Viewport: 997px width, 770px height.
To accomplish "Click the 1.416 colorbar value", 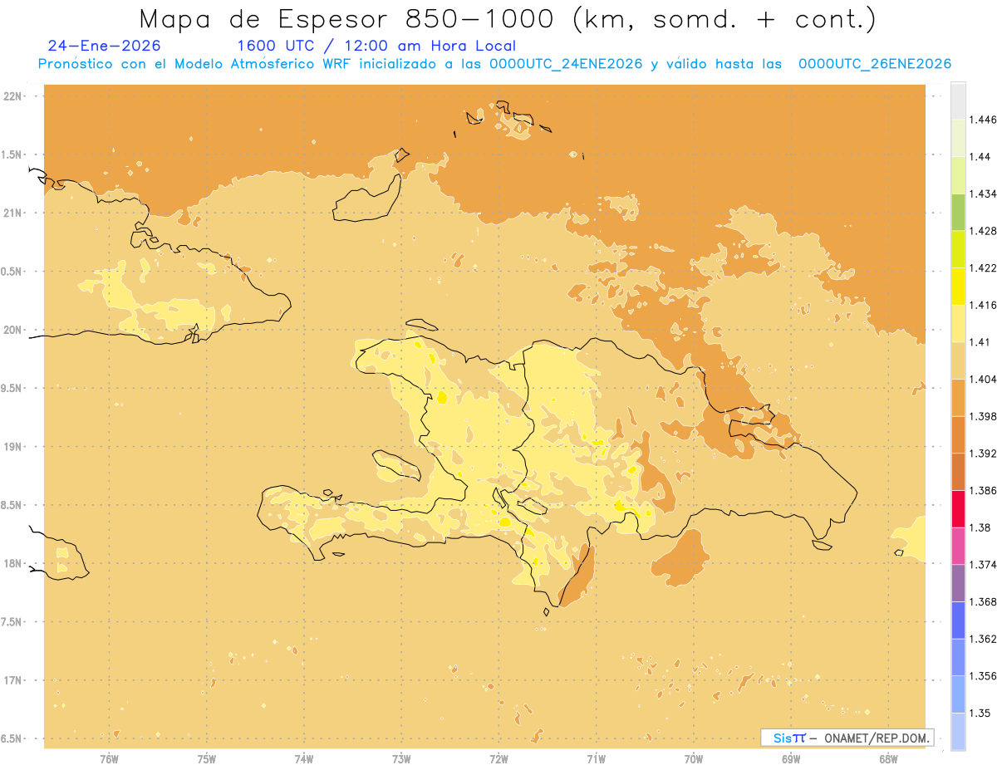I will pyautogui.click(x=983, y=305).
